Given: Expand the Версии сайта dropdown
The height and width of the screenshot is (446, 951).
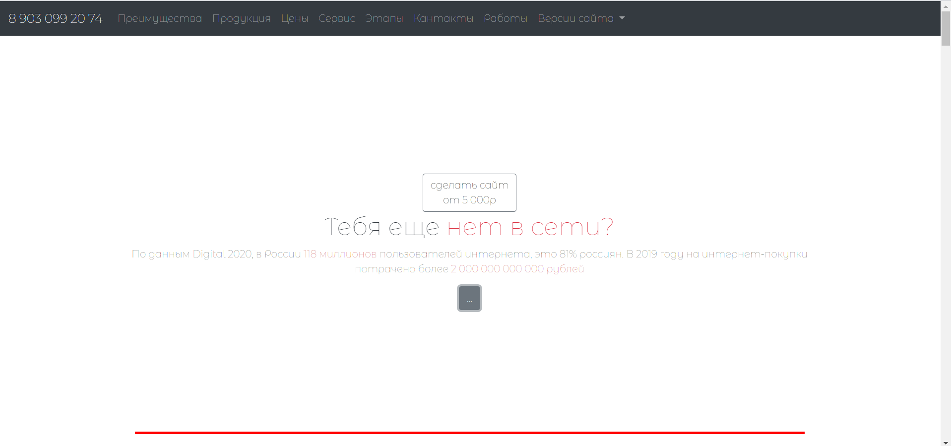Looking at the screenshot, I should 581,18.
